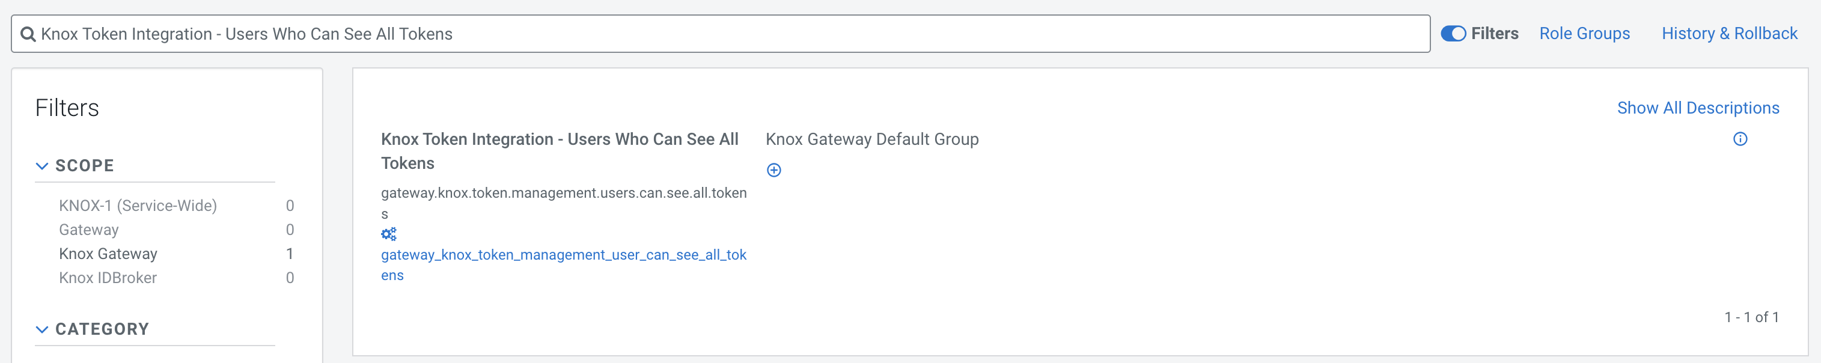Screen dimensions: 1821x363
Task: Click into the configuration search field
Action: coord(707,34)
